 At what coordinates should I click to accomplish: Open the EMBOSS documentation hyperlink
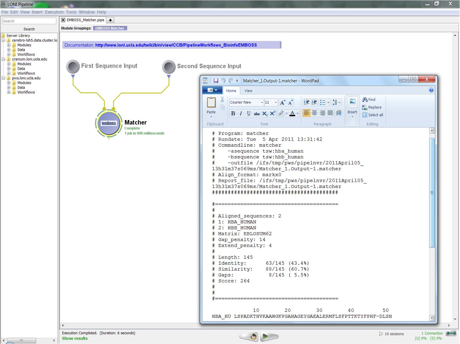pyautogui.click(x=176, y=45)
